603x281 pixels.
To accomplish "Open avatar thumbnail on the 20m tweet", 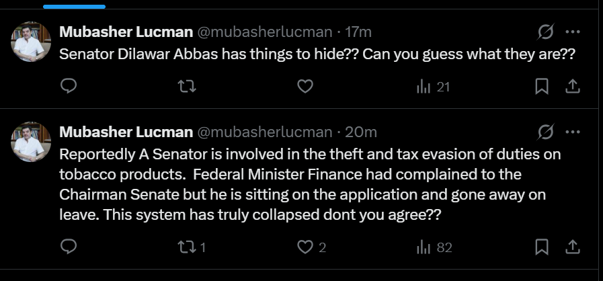I will [x=31, y=142].
